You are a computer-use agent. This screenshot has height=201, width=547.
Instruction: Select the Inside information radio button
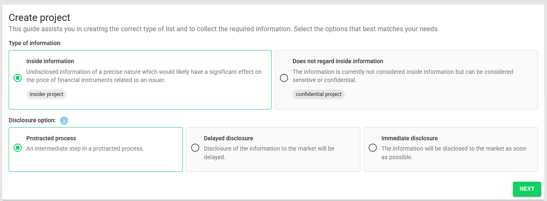pos(18,78)
